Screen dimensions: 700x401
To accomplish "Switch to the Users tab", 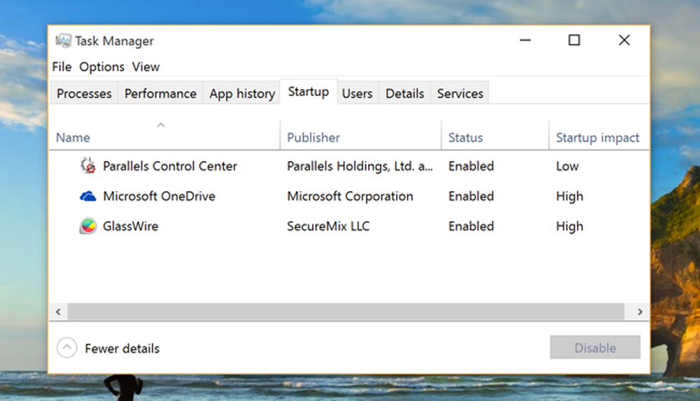I will (x=357, y=93).
